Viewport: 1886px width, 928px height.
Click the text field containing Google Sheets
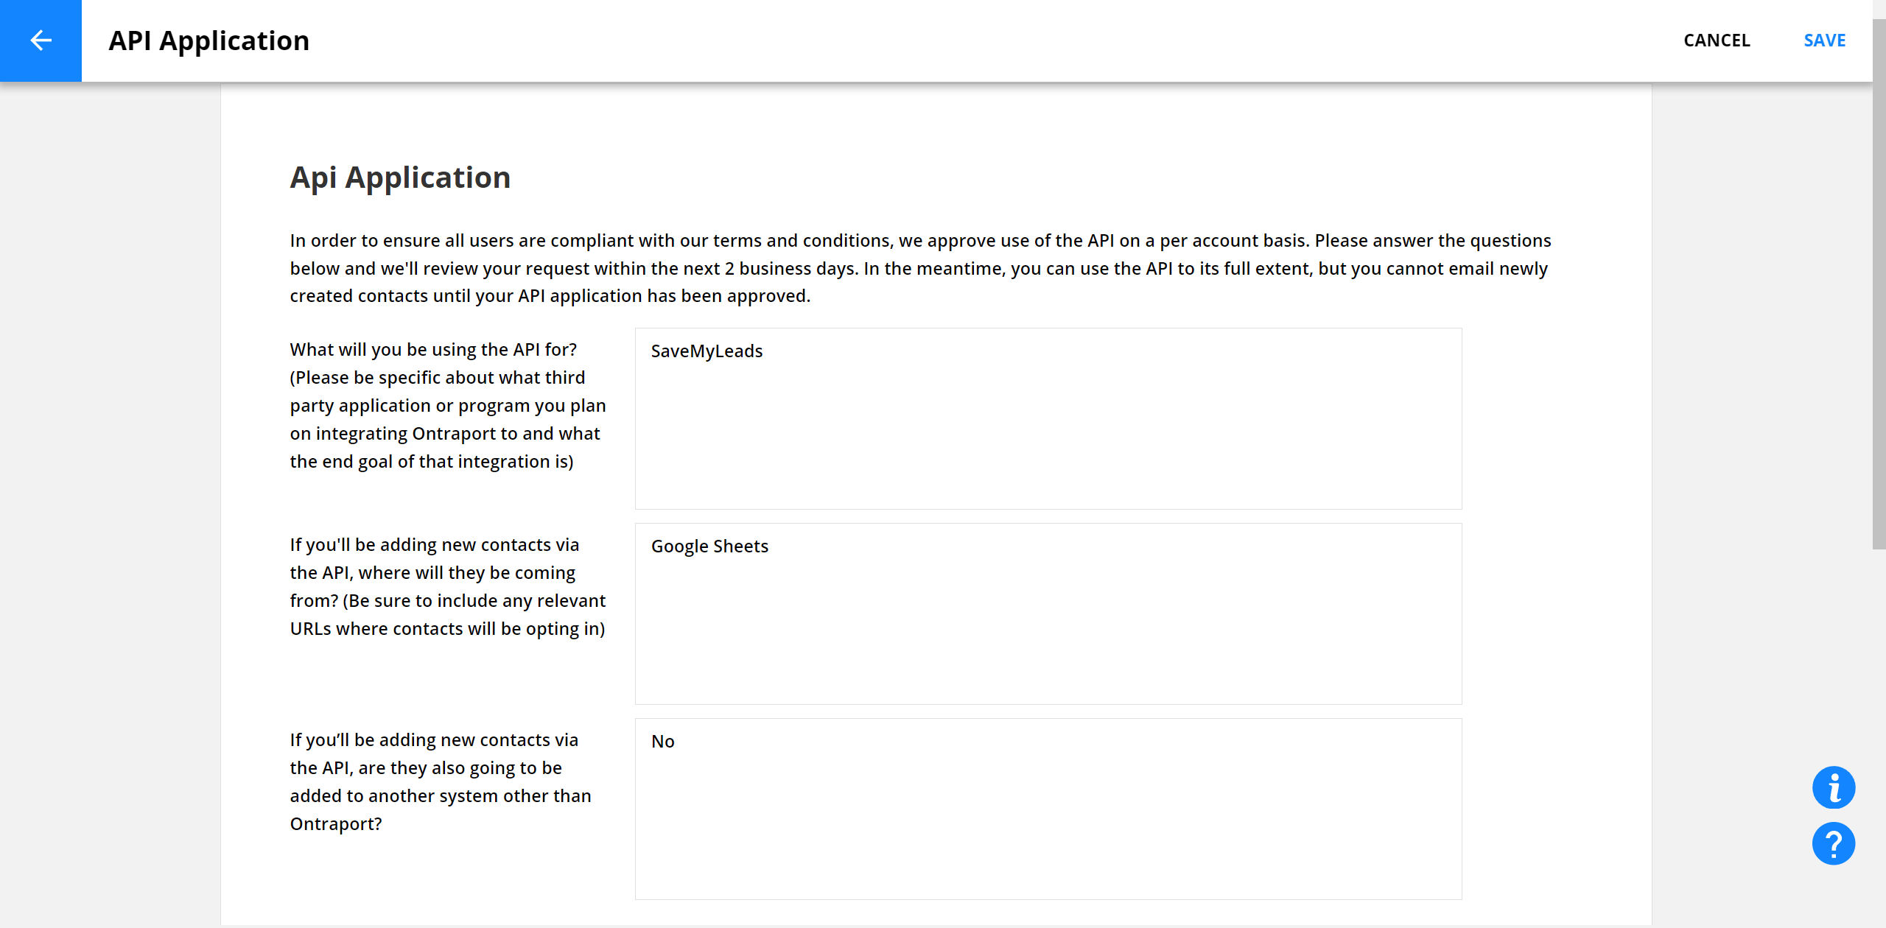1048,614
